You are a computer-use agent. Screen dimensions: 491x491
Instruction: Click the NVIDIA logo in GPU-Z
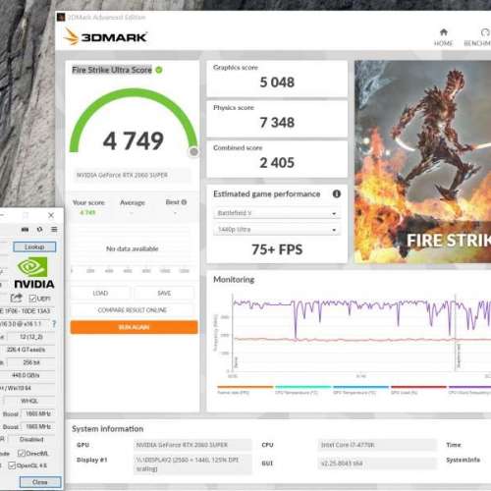tap(33, 273)
